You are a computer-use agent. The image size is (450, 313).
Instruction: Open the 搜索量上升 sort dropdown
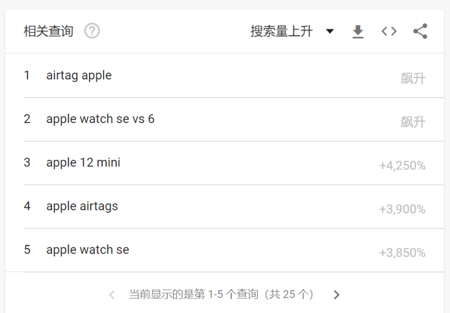point(282,31)
